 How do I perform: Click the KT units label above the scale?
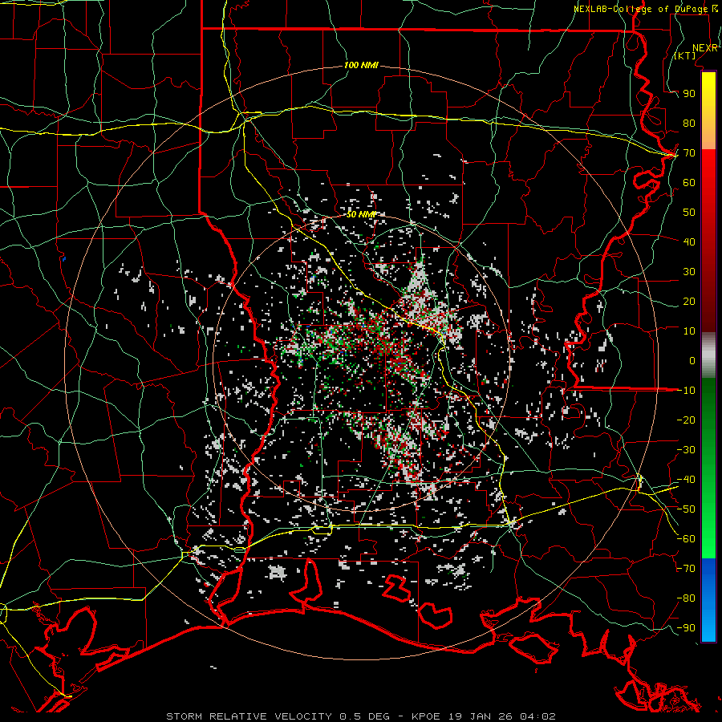pyautogui.click(x=685, y=55)
